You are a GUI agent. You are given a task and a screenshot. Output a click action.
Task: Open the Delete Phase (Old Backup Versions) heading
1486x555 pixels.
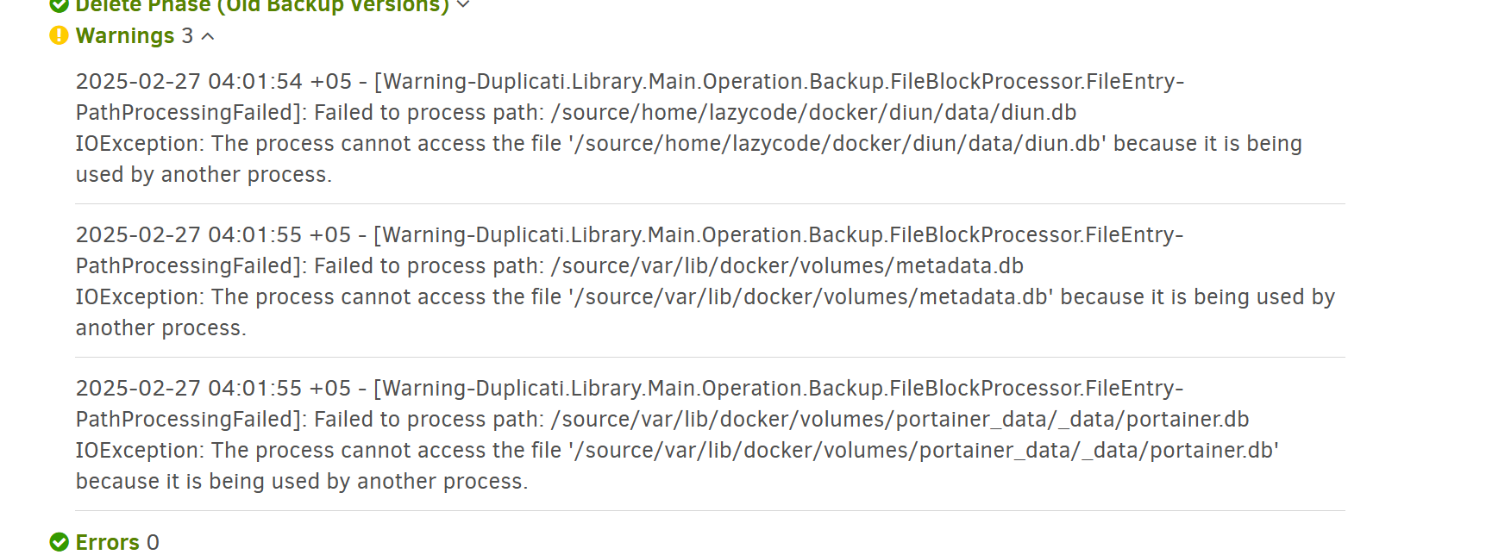(x=262, y=6)
